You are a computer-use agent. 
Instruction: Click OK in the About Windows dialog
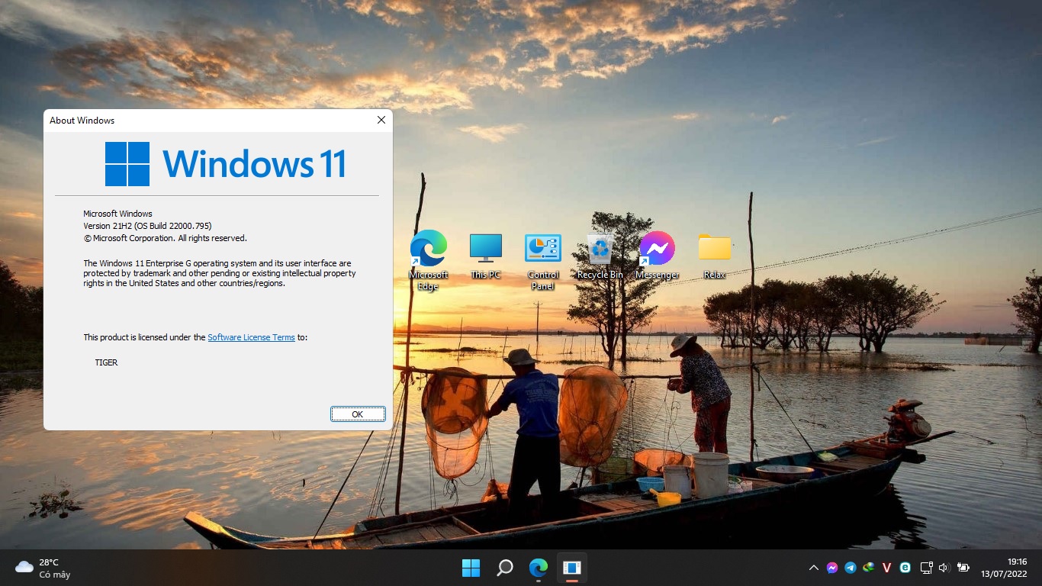click(358, 414)
